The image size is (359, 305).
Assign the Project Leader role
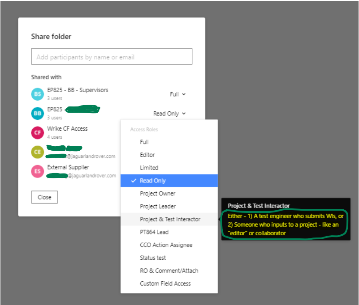[157, 207]
